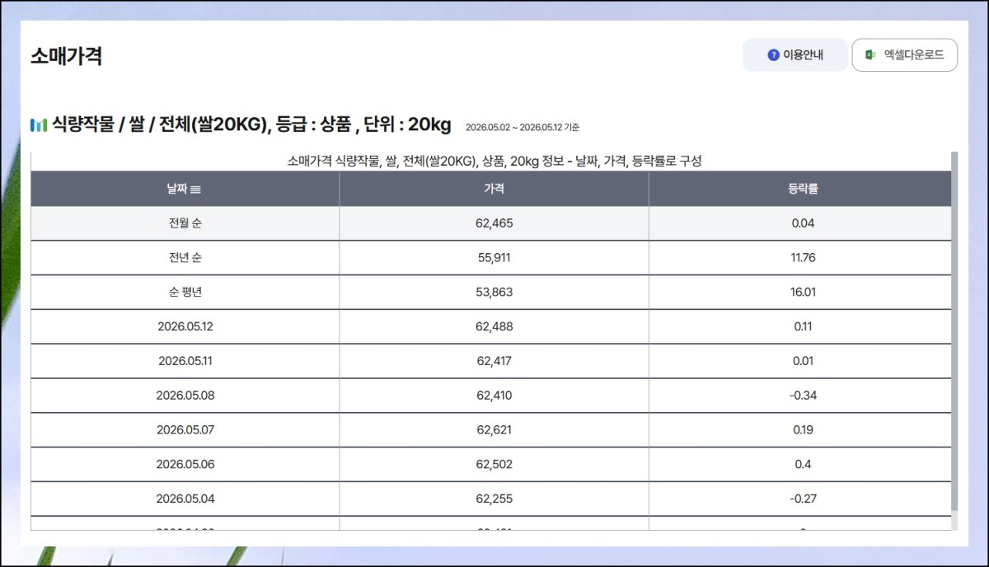Click the green Excel file icon
This screenshot has height=567, width=989.
869,55
